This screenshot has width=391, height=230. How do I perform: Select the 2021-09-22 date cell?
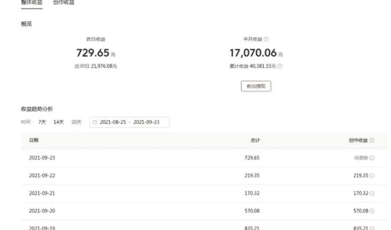click(42, 175)
